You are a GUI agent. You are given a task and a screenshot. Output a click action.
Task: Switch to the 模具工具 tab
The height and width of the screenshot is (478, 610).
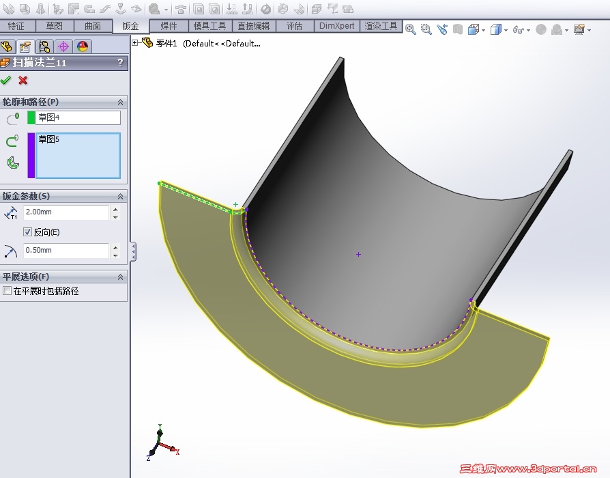(209, 26)
